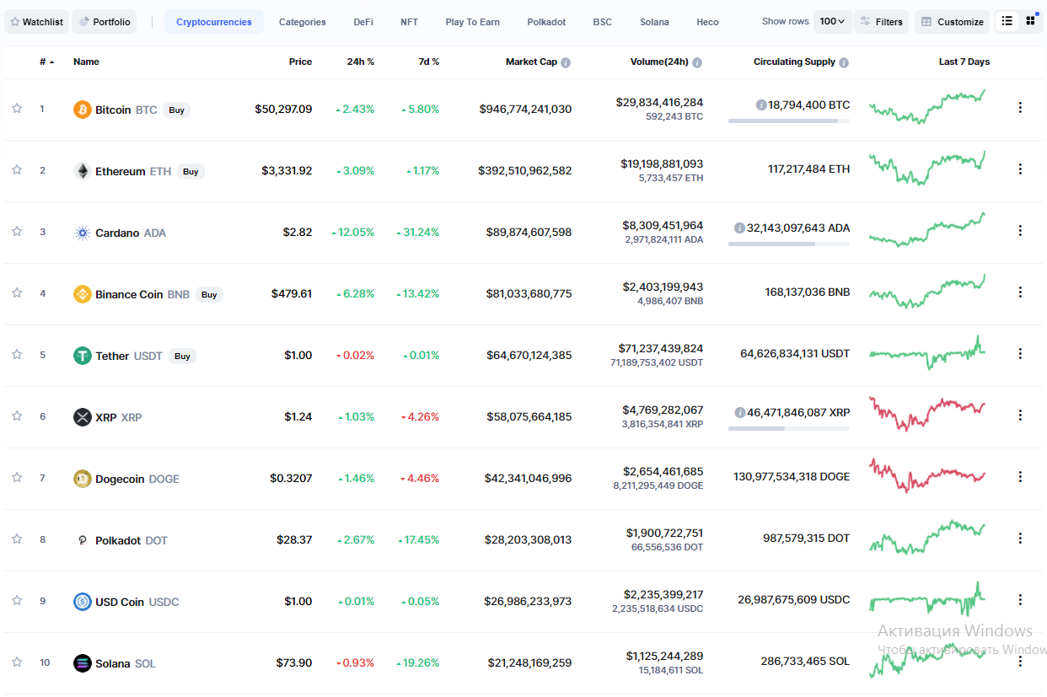Switch to the DeFi tab
The width and height of the screenshot is (1047, 697).
pos(363,22)
